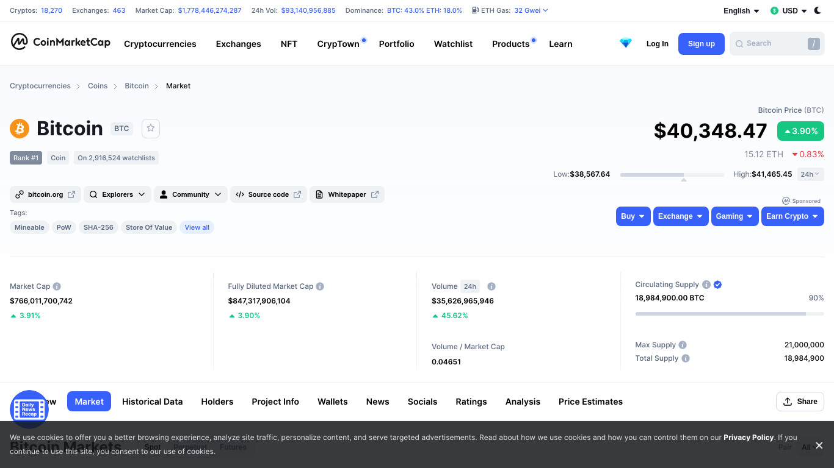Click the ETH Gas pump icon
The height and width of the screenshot is (468, 834).
[x=474, y=10]
